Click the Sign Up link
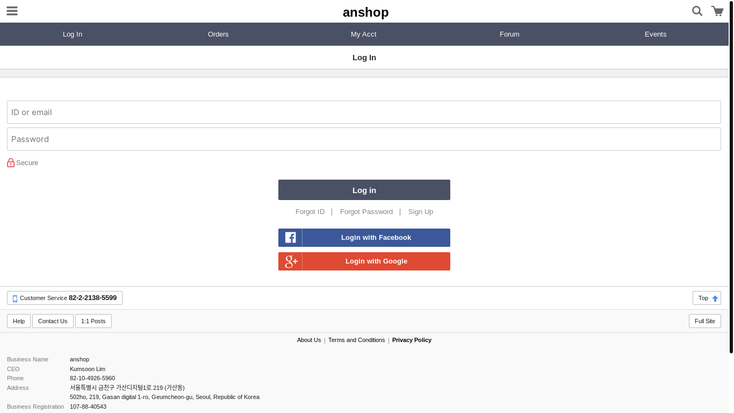Viewport: 734px width, 413px height. (421, 212)
